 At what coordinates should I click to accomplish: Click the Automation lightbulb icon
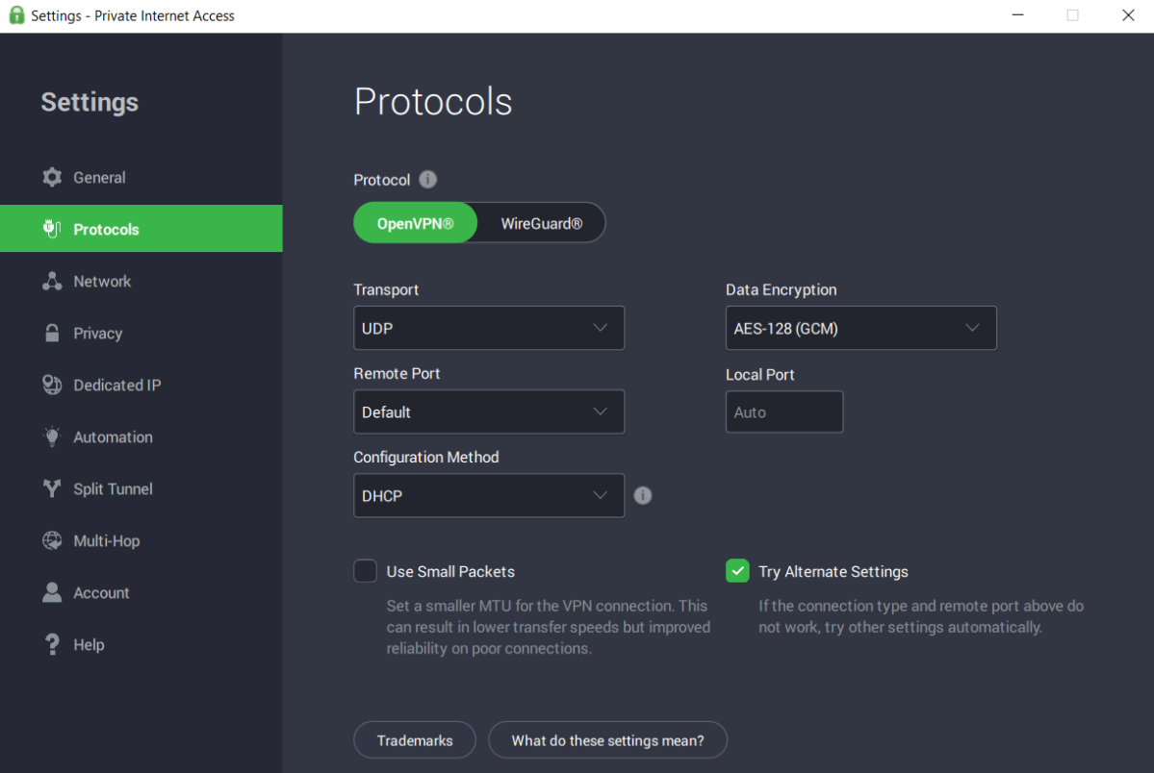[x=52, y=436]
